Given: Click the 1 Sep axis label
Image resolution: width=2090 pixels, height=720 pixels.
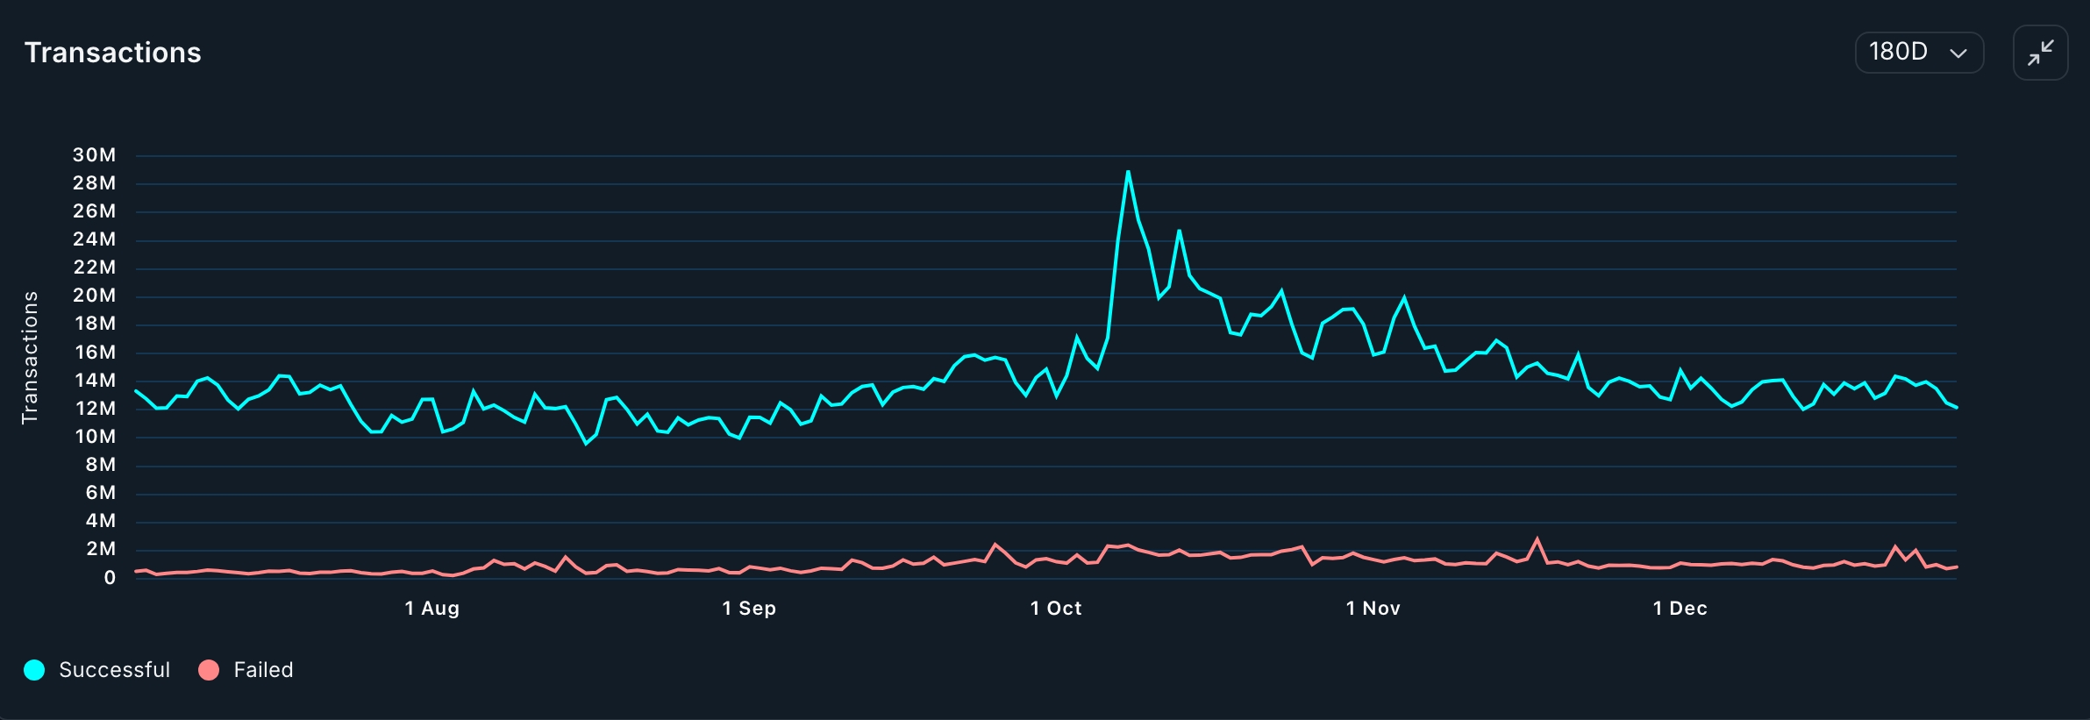Looking at the screenshot, I should tap(749, 609).
